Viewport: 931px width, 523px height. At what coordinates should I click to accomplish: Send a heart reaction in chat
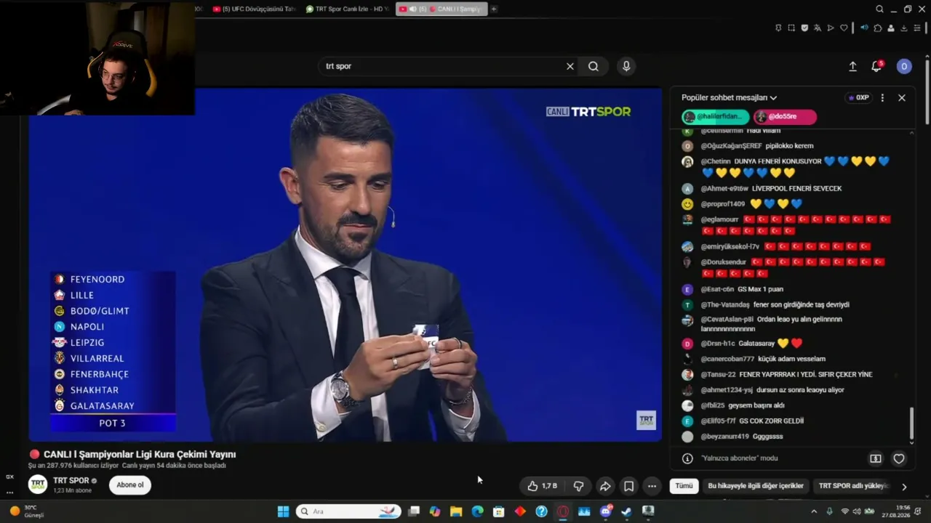point(899,458)
